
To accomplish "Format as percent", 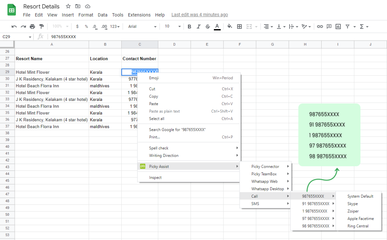I will [x=86, y=26].
